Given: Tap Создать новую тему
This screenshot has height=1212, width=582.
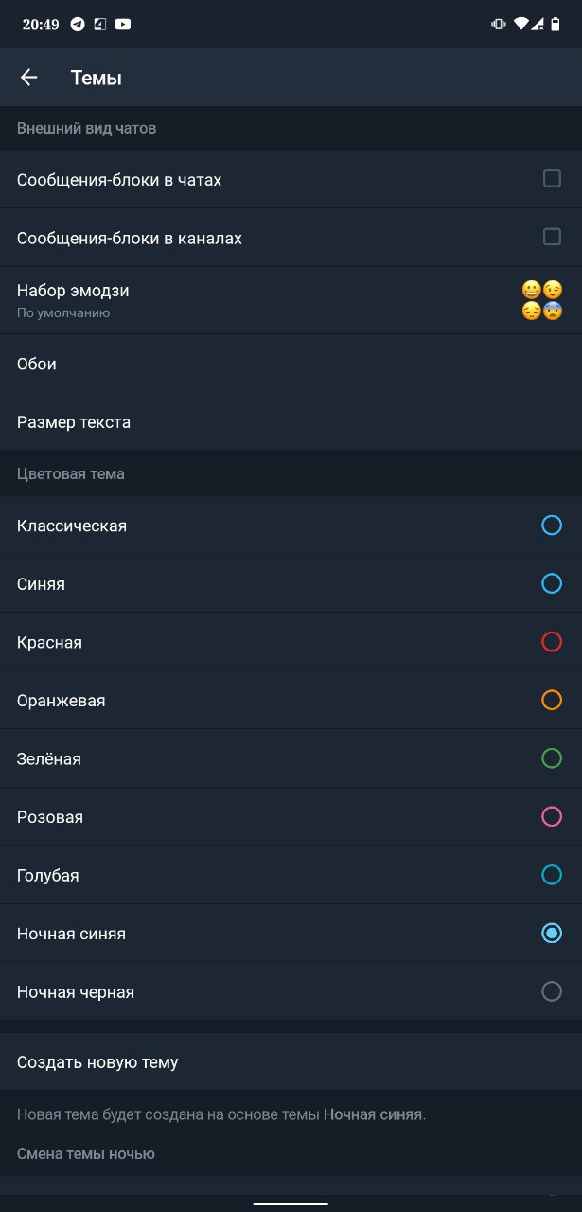Looking at the screenshot, I should pyautogui.click(x=291, y=1062).
